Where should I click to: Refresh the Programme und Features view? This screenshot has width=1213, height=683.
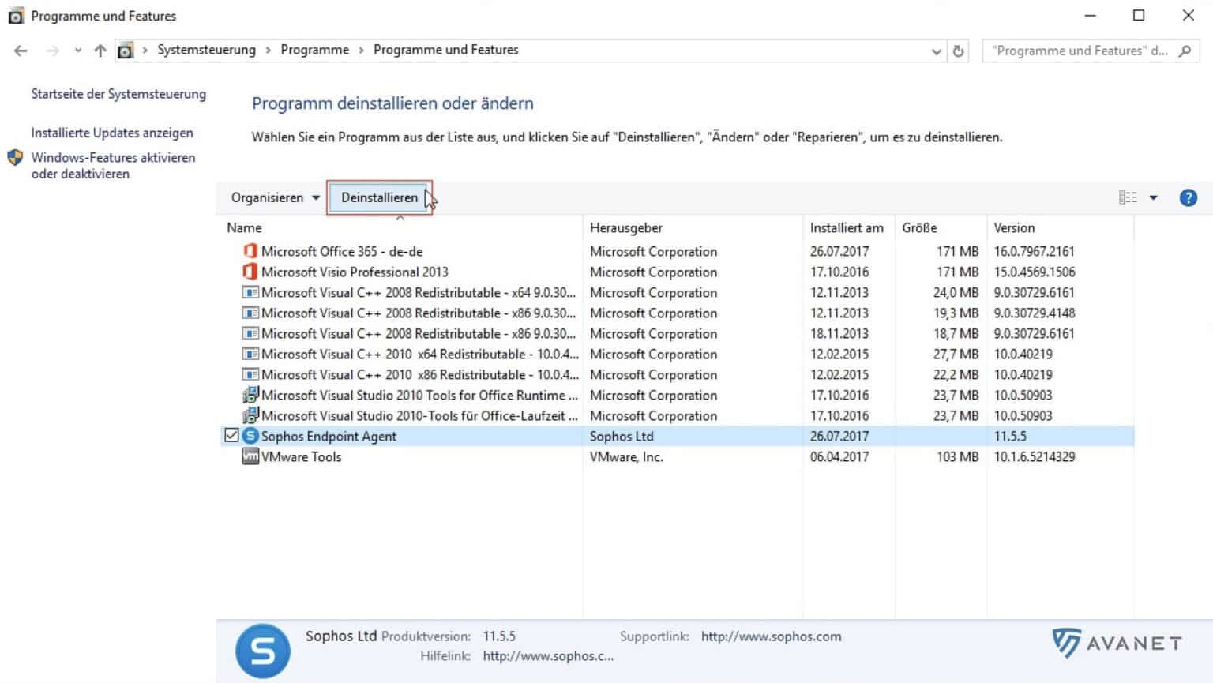coord(959,51)
